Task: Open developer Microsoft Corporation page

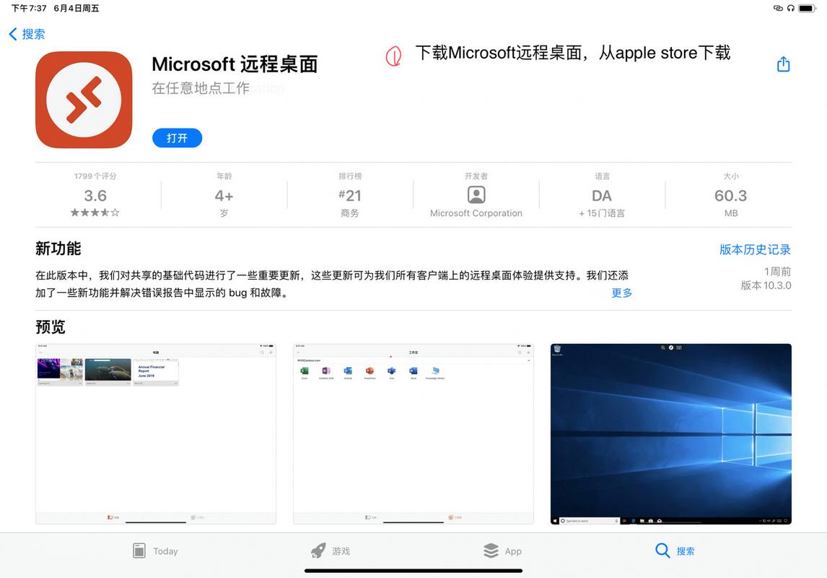Action: pyautogui.click(x=476, y=195)
